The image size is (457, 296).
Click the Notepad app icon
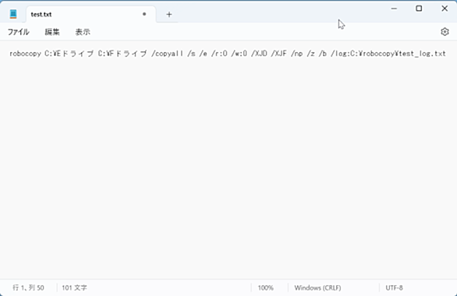click(13, 14)
